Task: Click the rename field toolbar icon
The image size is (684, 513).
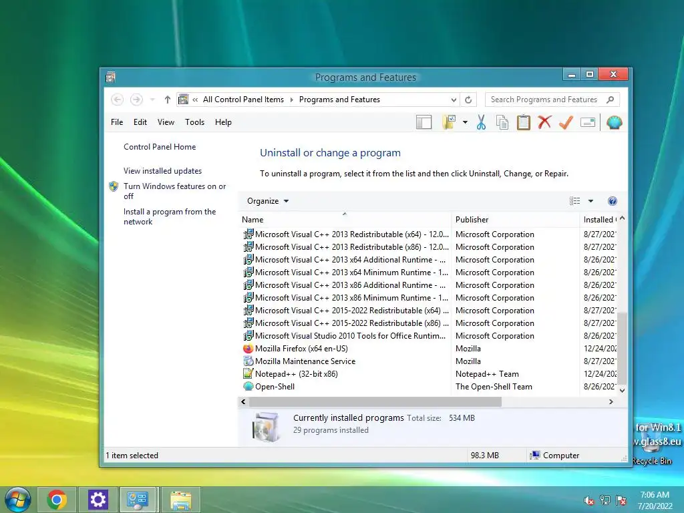Action: click(588, 123)
